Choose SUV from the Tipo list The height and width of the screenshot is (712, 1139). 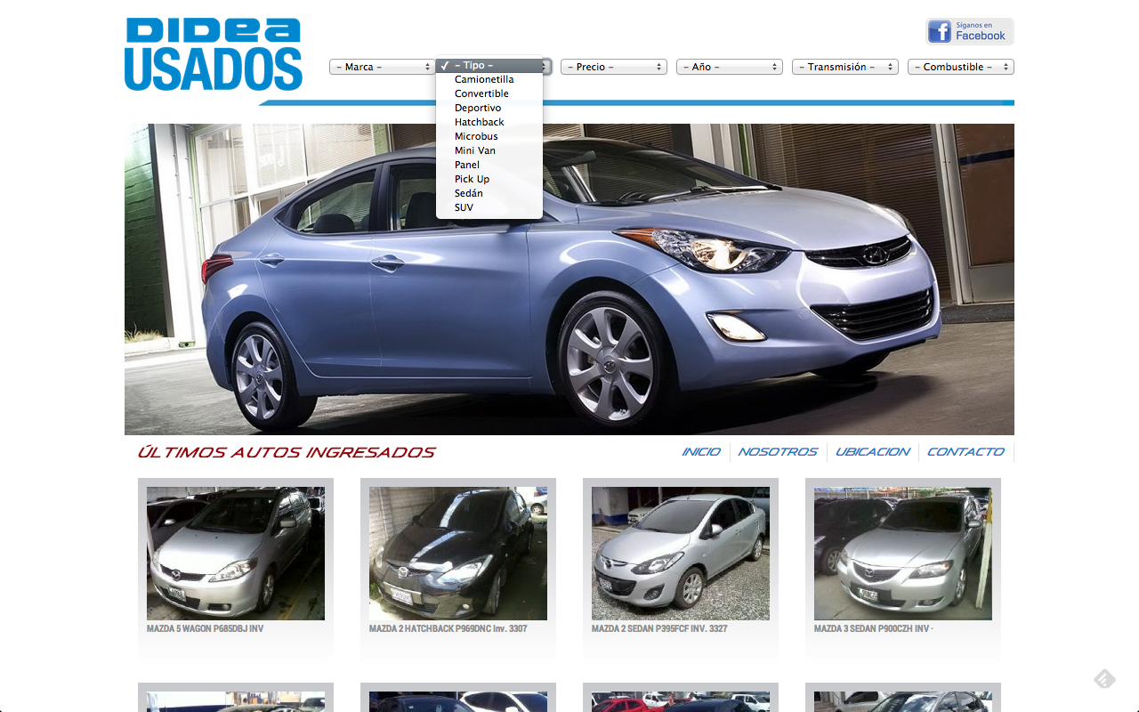point(489,207)
